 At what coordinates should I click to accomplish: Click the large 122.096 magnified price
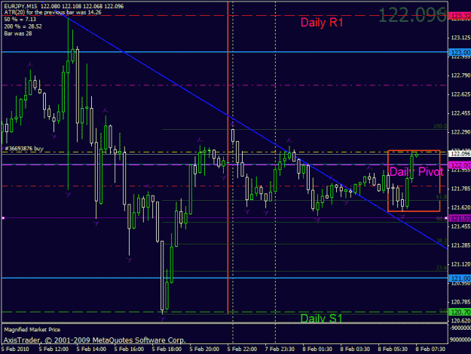(412, 15)
